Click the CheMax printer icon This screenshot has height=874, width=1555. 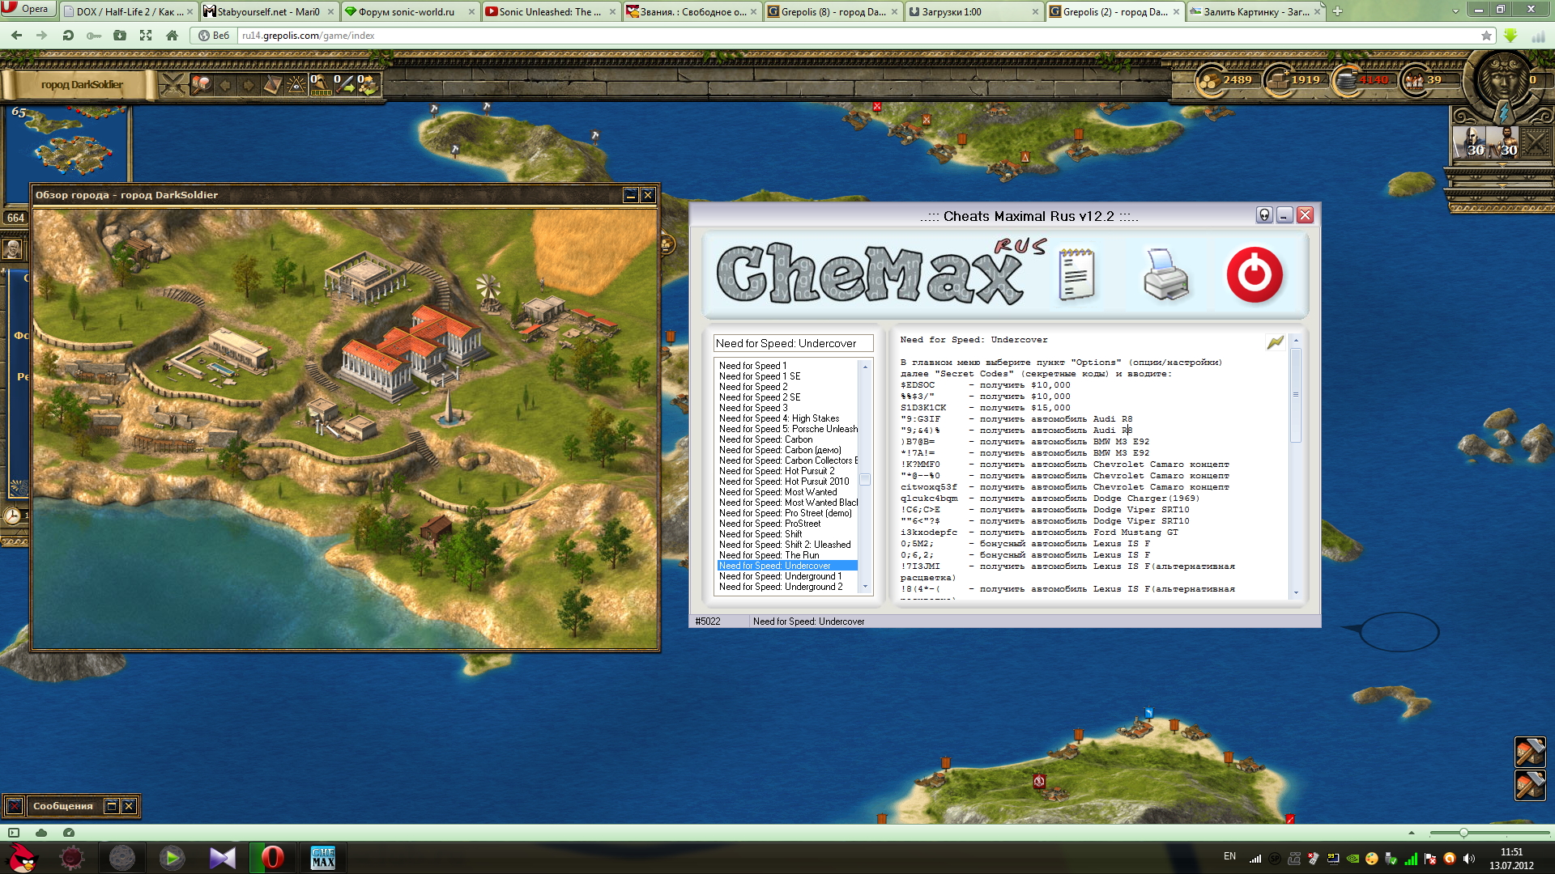point(1165,274)
